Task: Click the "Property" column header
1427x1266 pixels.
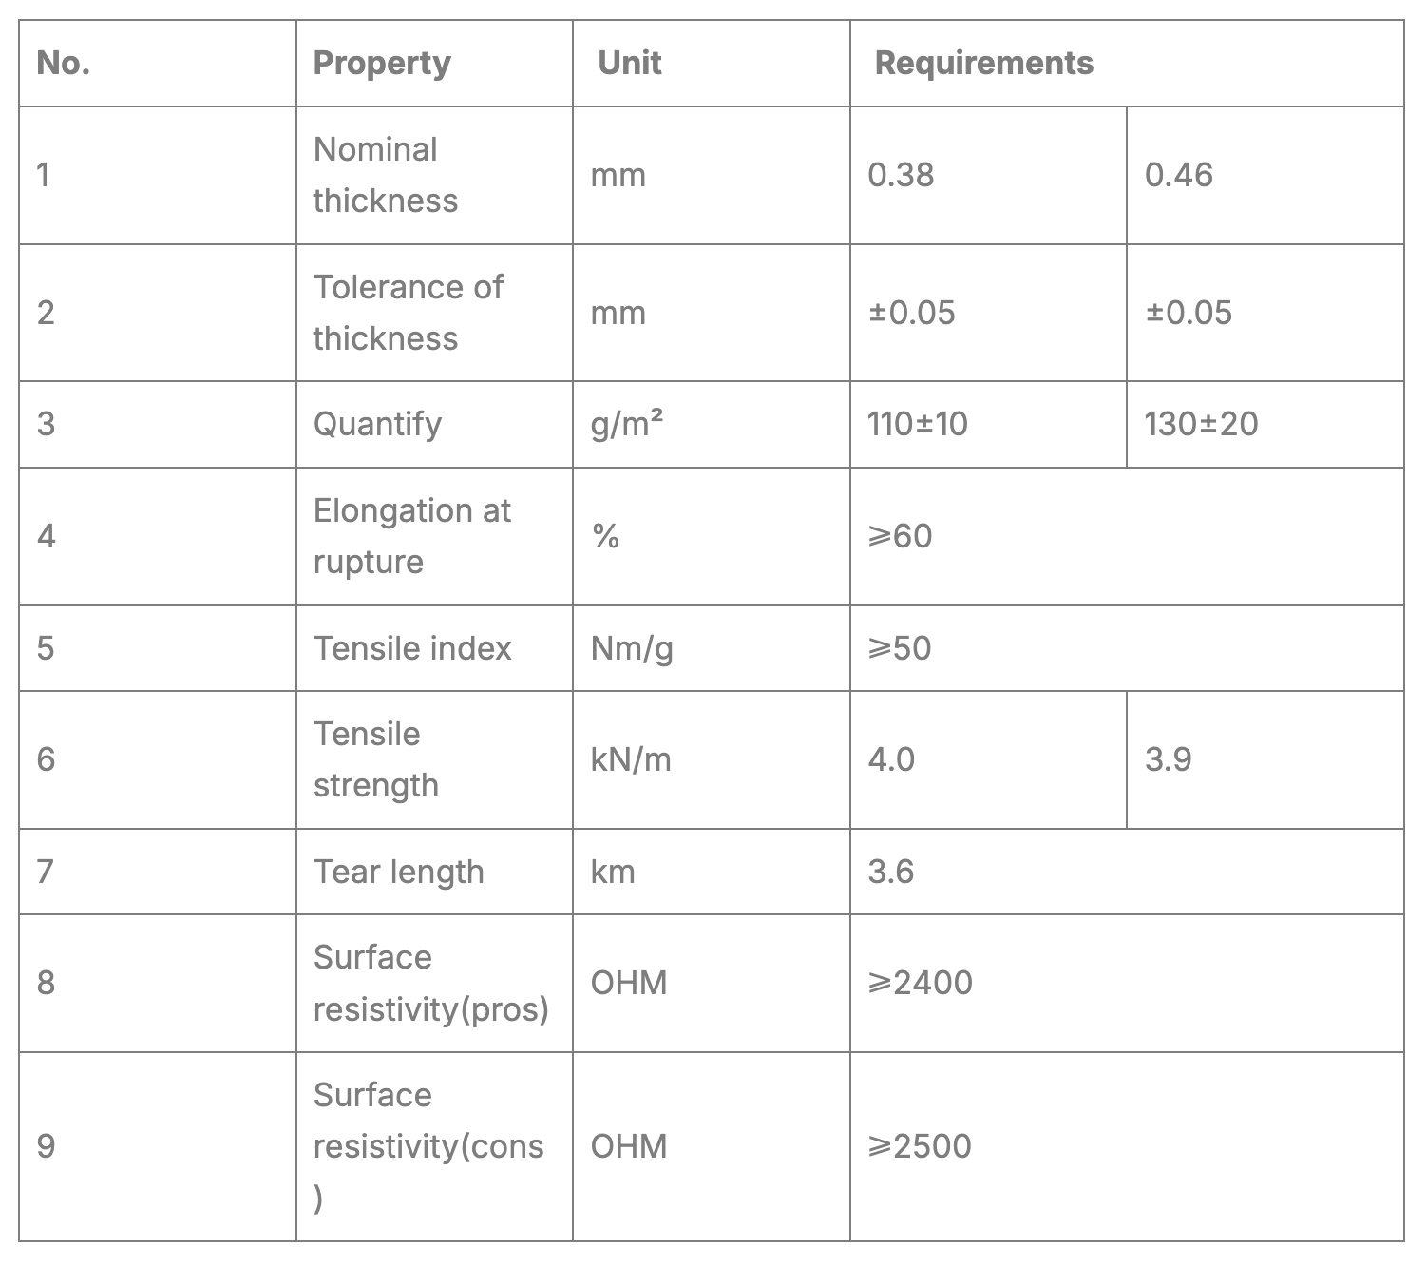Action: (x=382, y=64)
